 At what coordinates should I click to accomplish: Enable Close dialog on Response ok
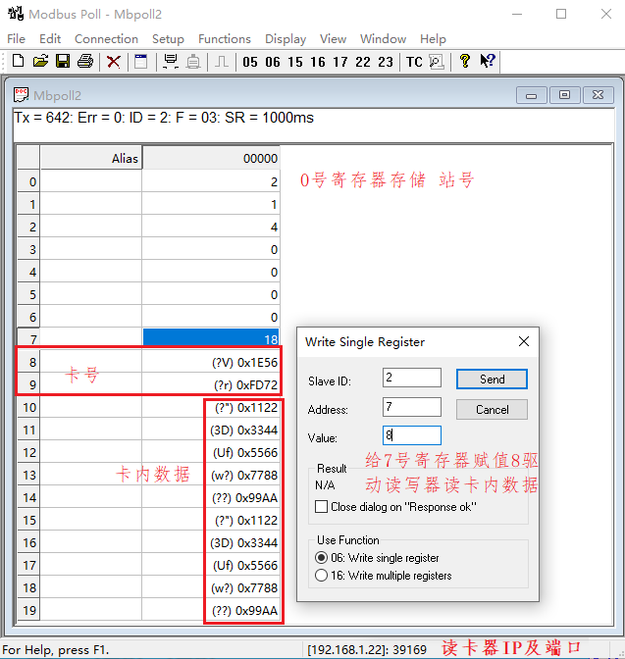click(322, 507)
